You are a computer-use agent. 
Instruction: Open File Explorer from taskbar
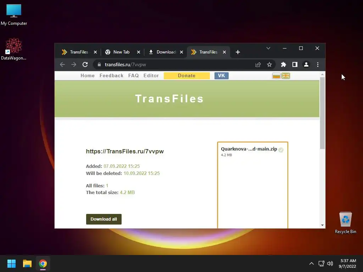pyautogui.click(x=27, y=263)
